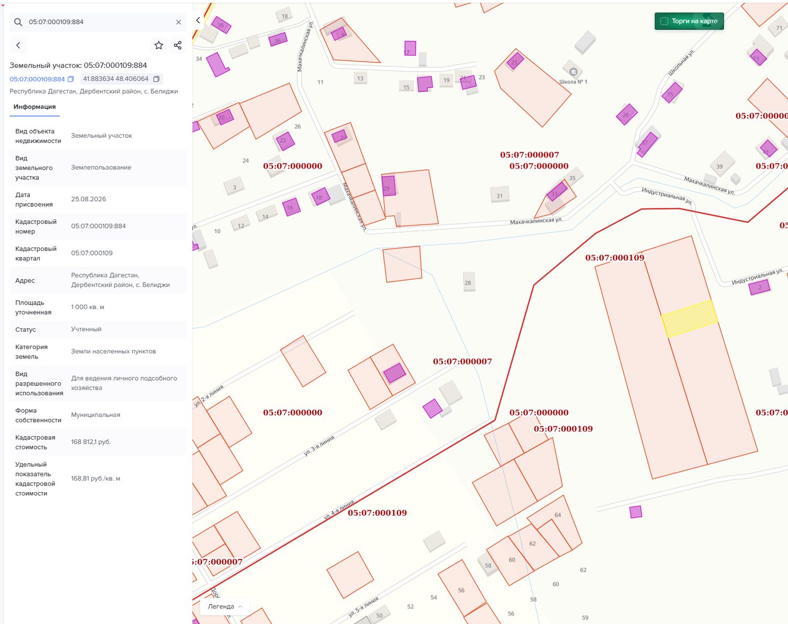This screenshot has height=624, width=788.
Task: Add parcel to favorites with star icon
Action: [159, 45]
